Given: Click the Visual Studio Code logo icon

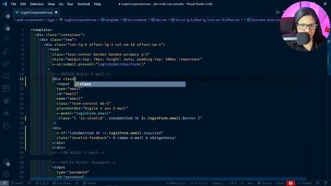Looking at the screenshot, I should (x=5, y=4).
